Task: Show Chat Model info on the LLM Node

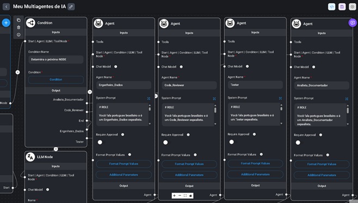Action: coord(47,190)
